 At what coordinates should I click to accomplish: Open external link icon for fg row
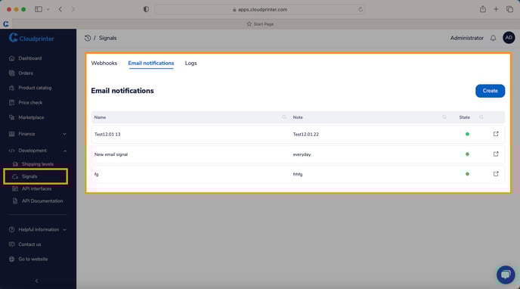point(496,174)
